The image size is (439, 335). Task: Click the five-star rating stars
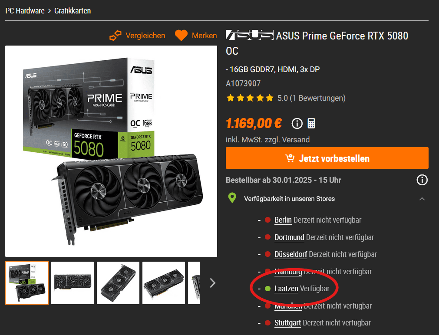coord(250,98)
